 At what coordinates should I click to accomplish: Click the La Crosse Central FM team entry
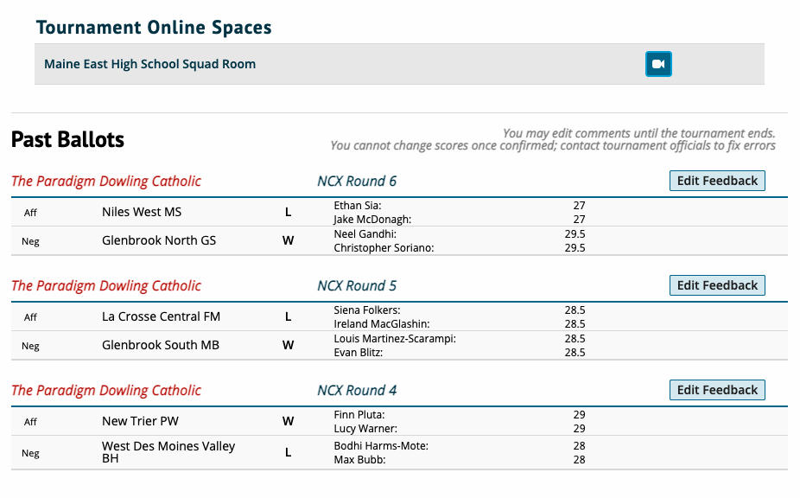point(161,316)
